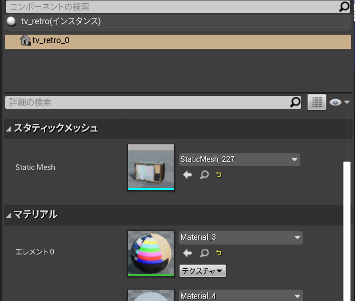The image size is (355, 301).
Task: Open the Material_3 asset dropdown
Action: 241,237
